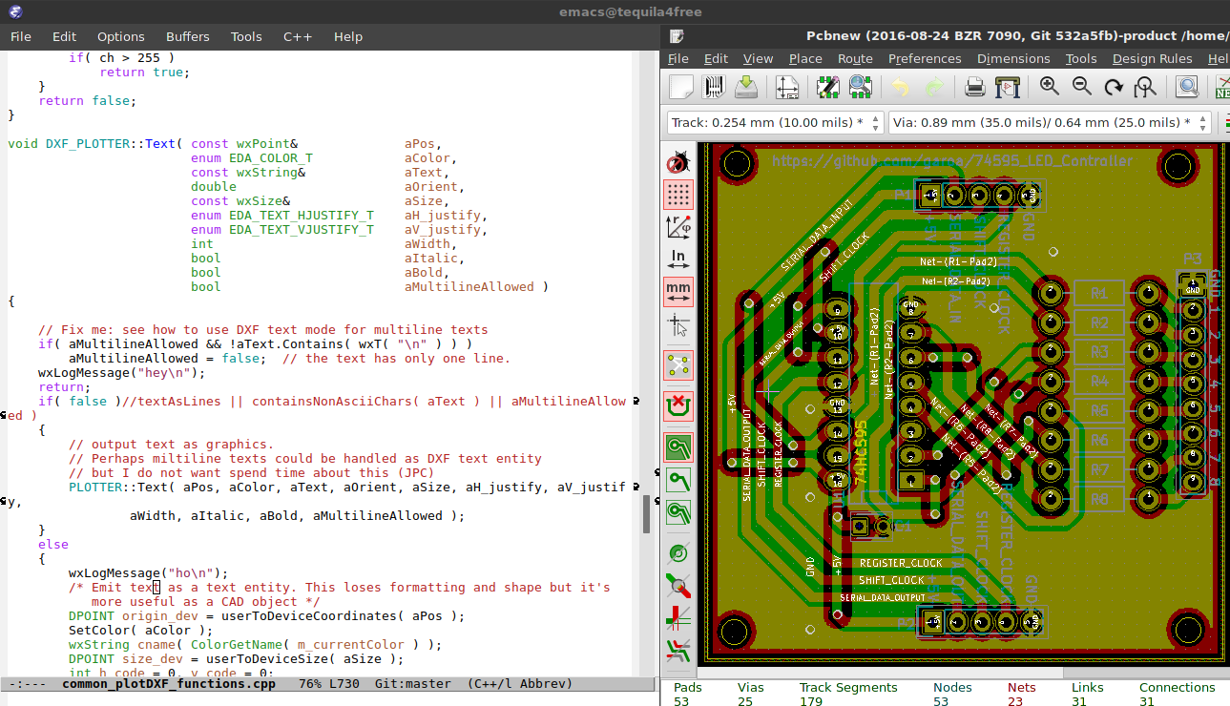Show vias in outline mode
The height and width of the screenshot is (706, 1230).
click(678, 552)
